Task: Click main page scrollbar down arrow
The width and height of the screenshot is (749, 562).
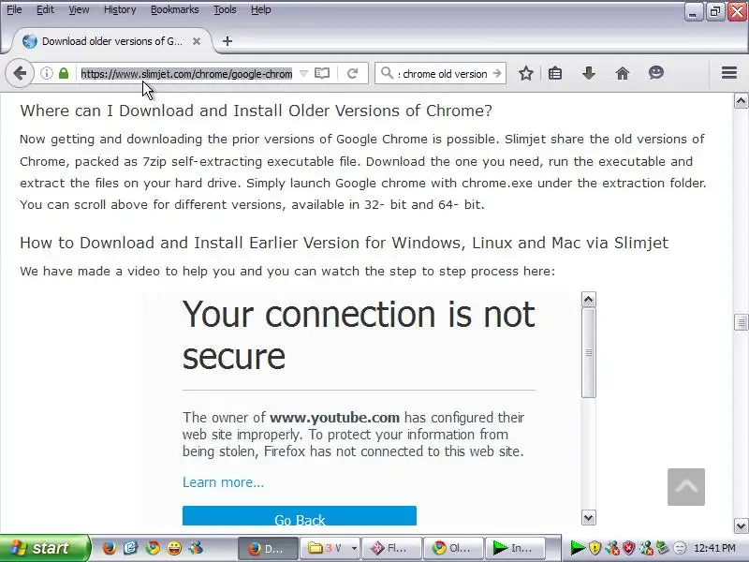Action: (x=741, y=526)
